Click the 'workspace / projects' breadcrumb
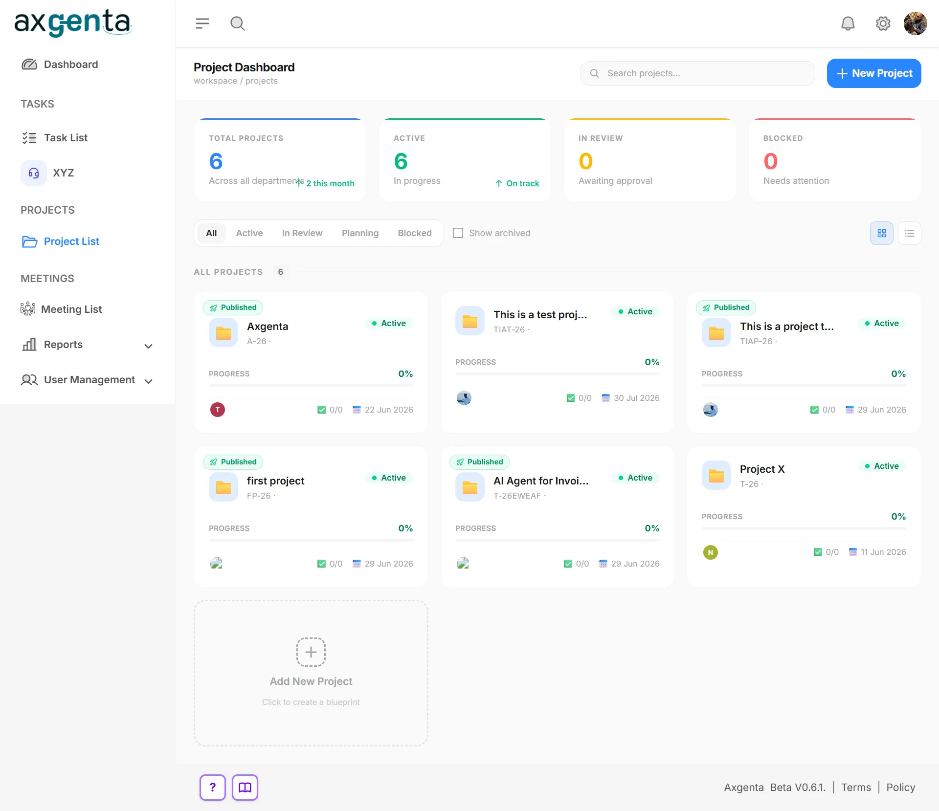 click(236, 81)
